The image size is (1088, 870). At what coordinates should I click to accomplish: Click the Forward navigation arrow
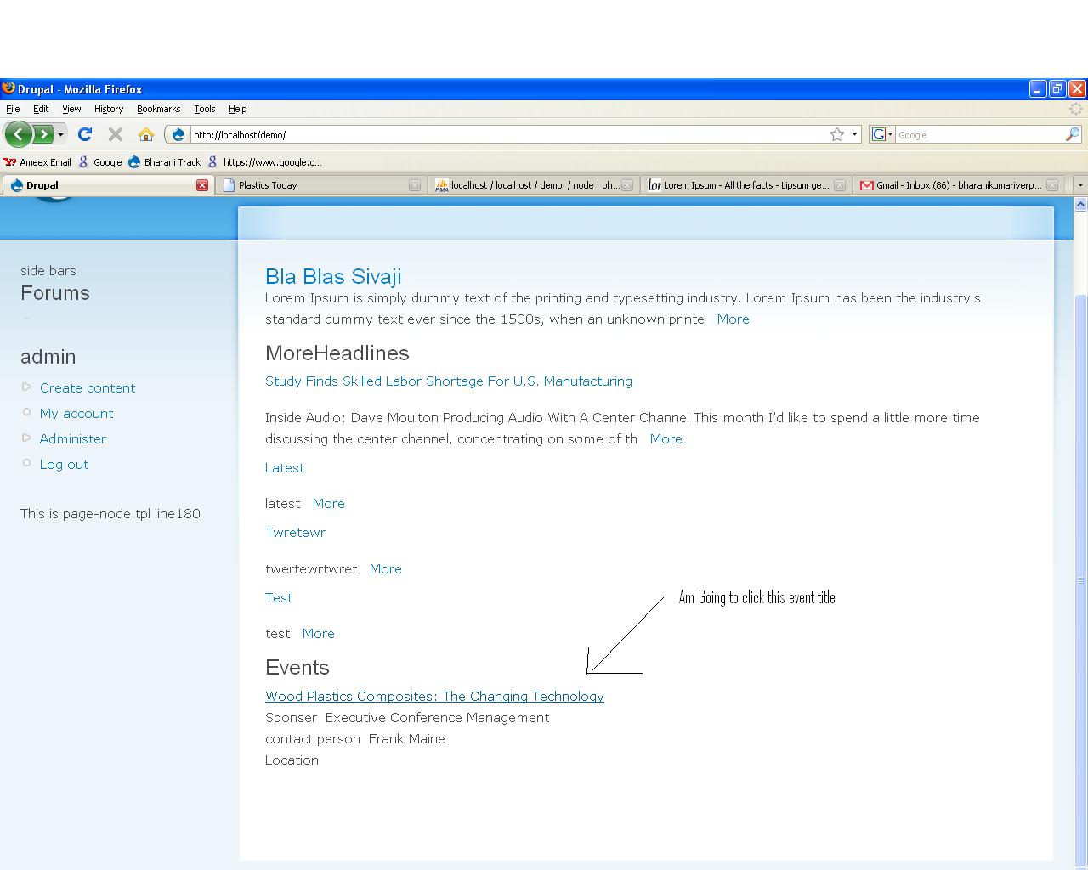coord(42,134)
